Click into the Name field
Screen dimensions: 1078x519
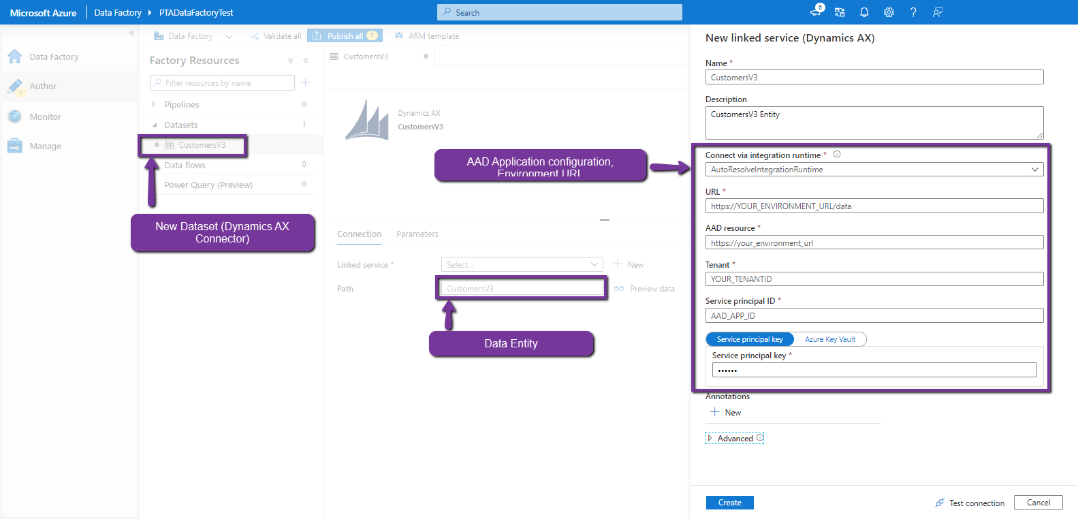tap(874, 78)
